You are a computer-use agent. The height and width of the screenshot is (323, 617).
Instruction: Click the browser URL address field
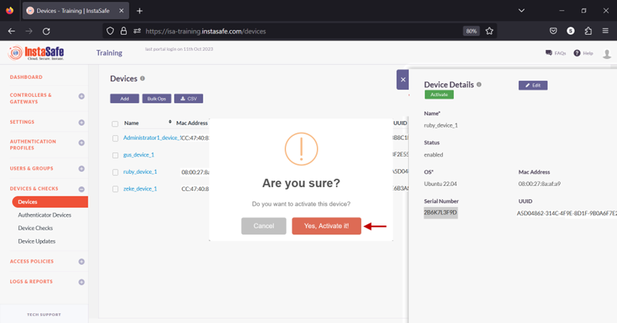point(300,31)
